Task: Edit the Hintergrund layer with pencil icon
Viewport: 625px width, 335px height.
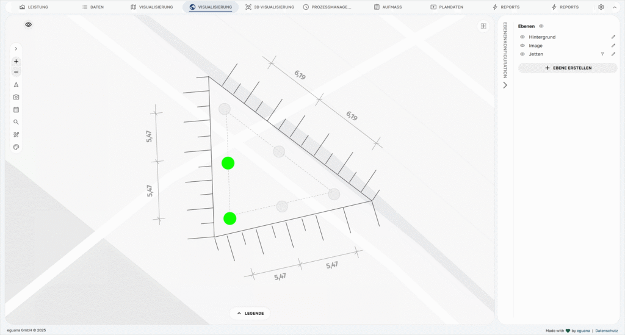Action: tap(613, 37)
